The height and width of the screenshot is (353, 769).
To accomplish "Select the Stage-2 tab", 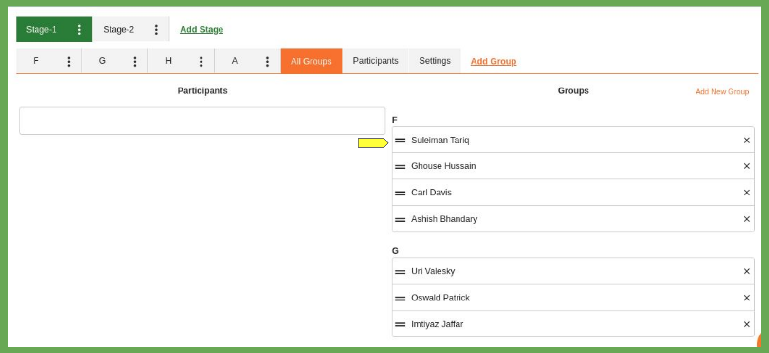I will point(119,30).
